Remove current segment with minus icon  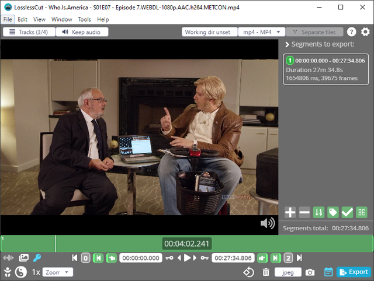pos(304,213)
